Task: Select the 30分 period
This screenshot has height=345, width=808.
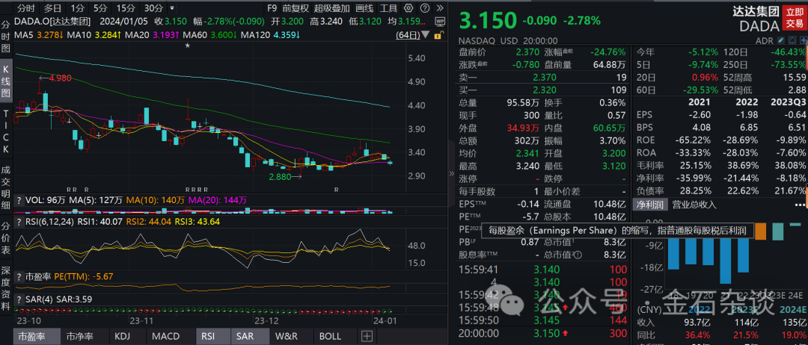Action: (153, 8)
